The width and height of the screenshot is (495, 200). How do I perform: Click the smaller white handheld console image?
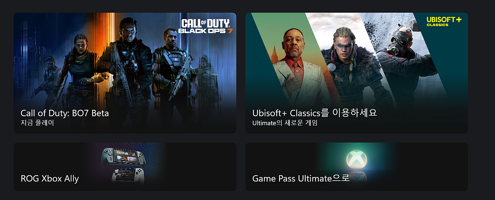click(x=128, y=176)
